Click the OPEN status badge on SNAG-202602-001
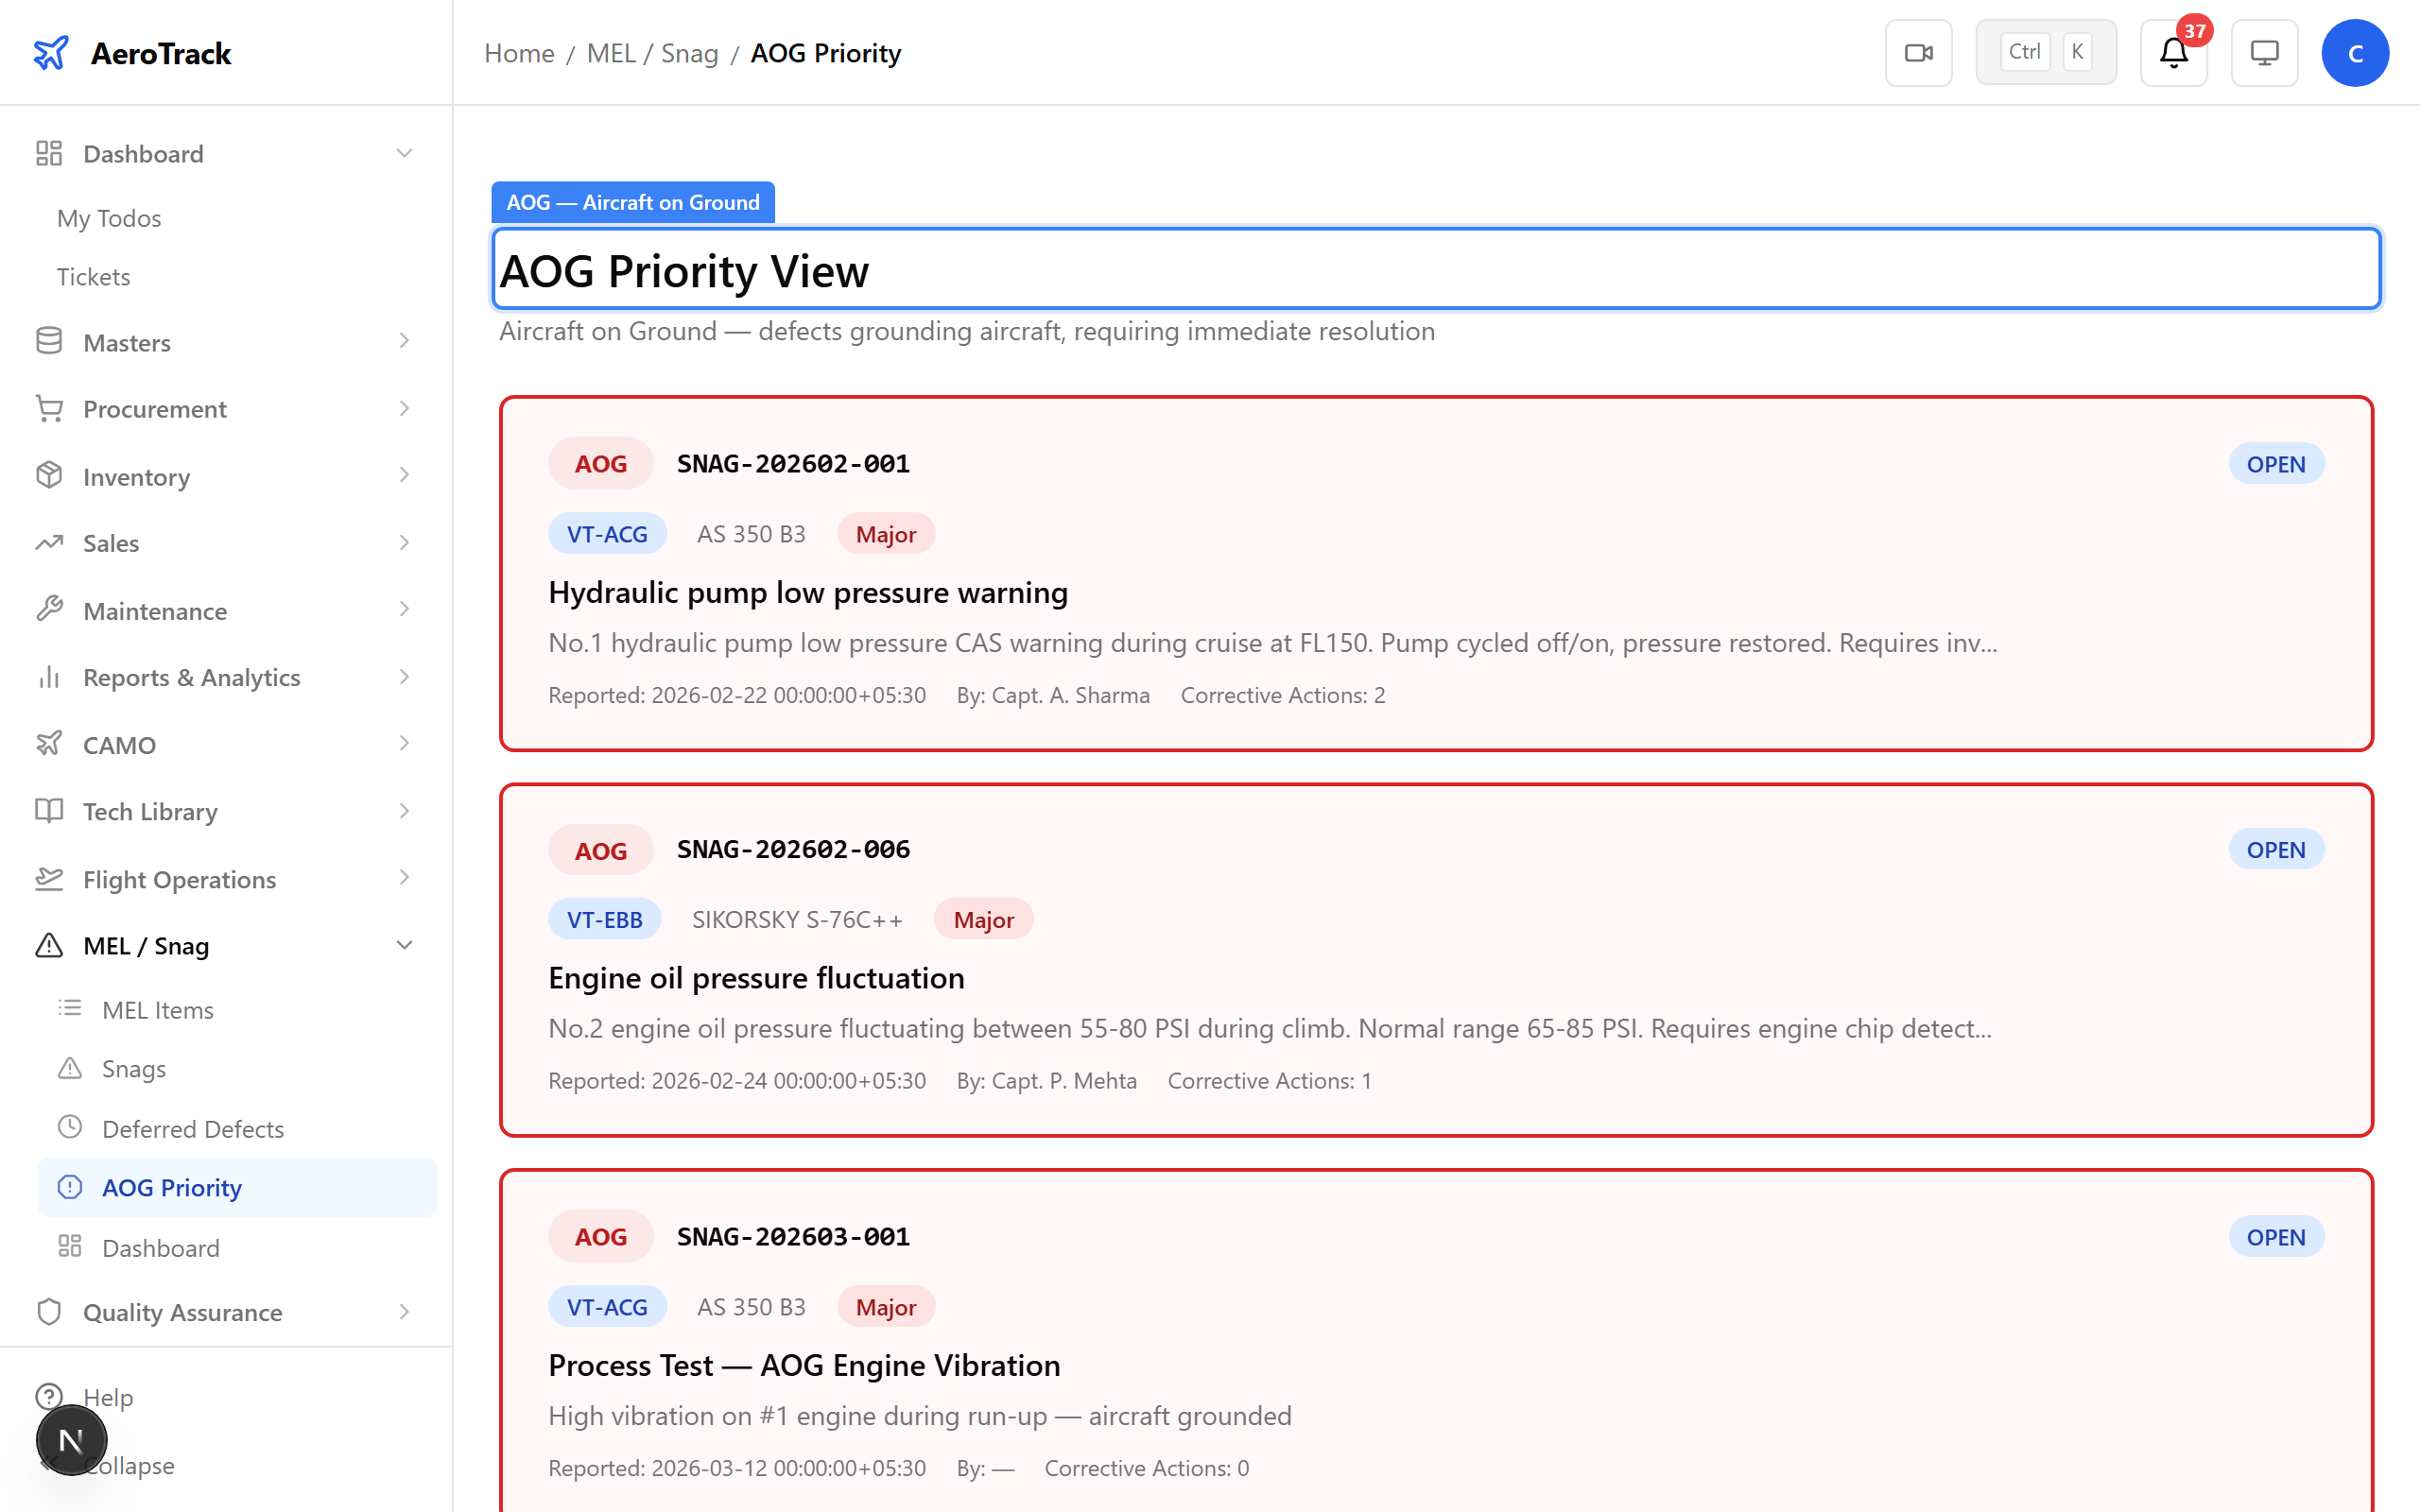 point(2276,463)
